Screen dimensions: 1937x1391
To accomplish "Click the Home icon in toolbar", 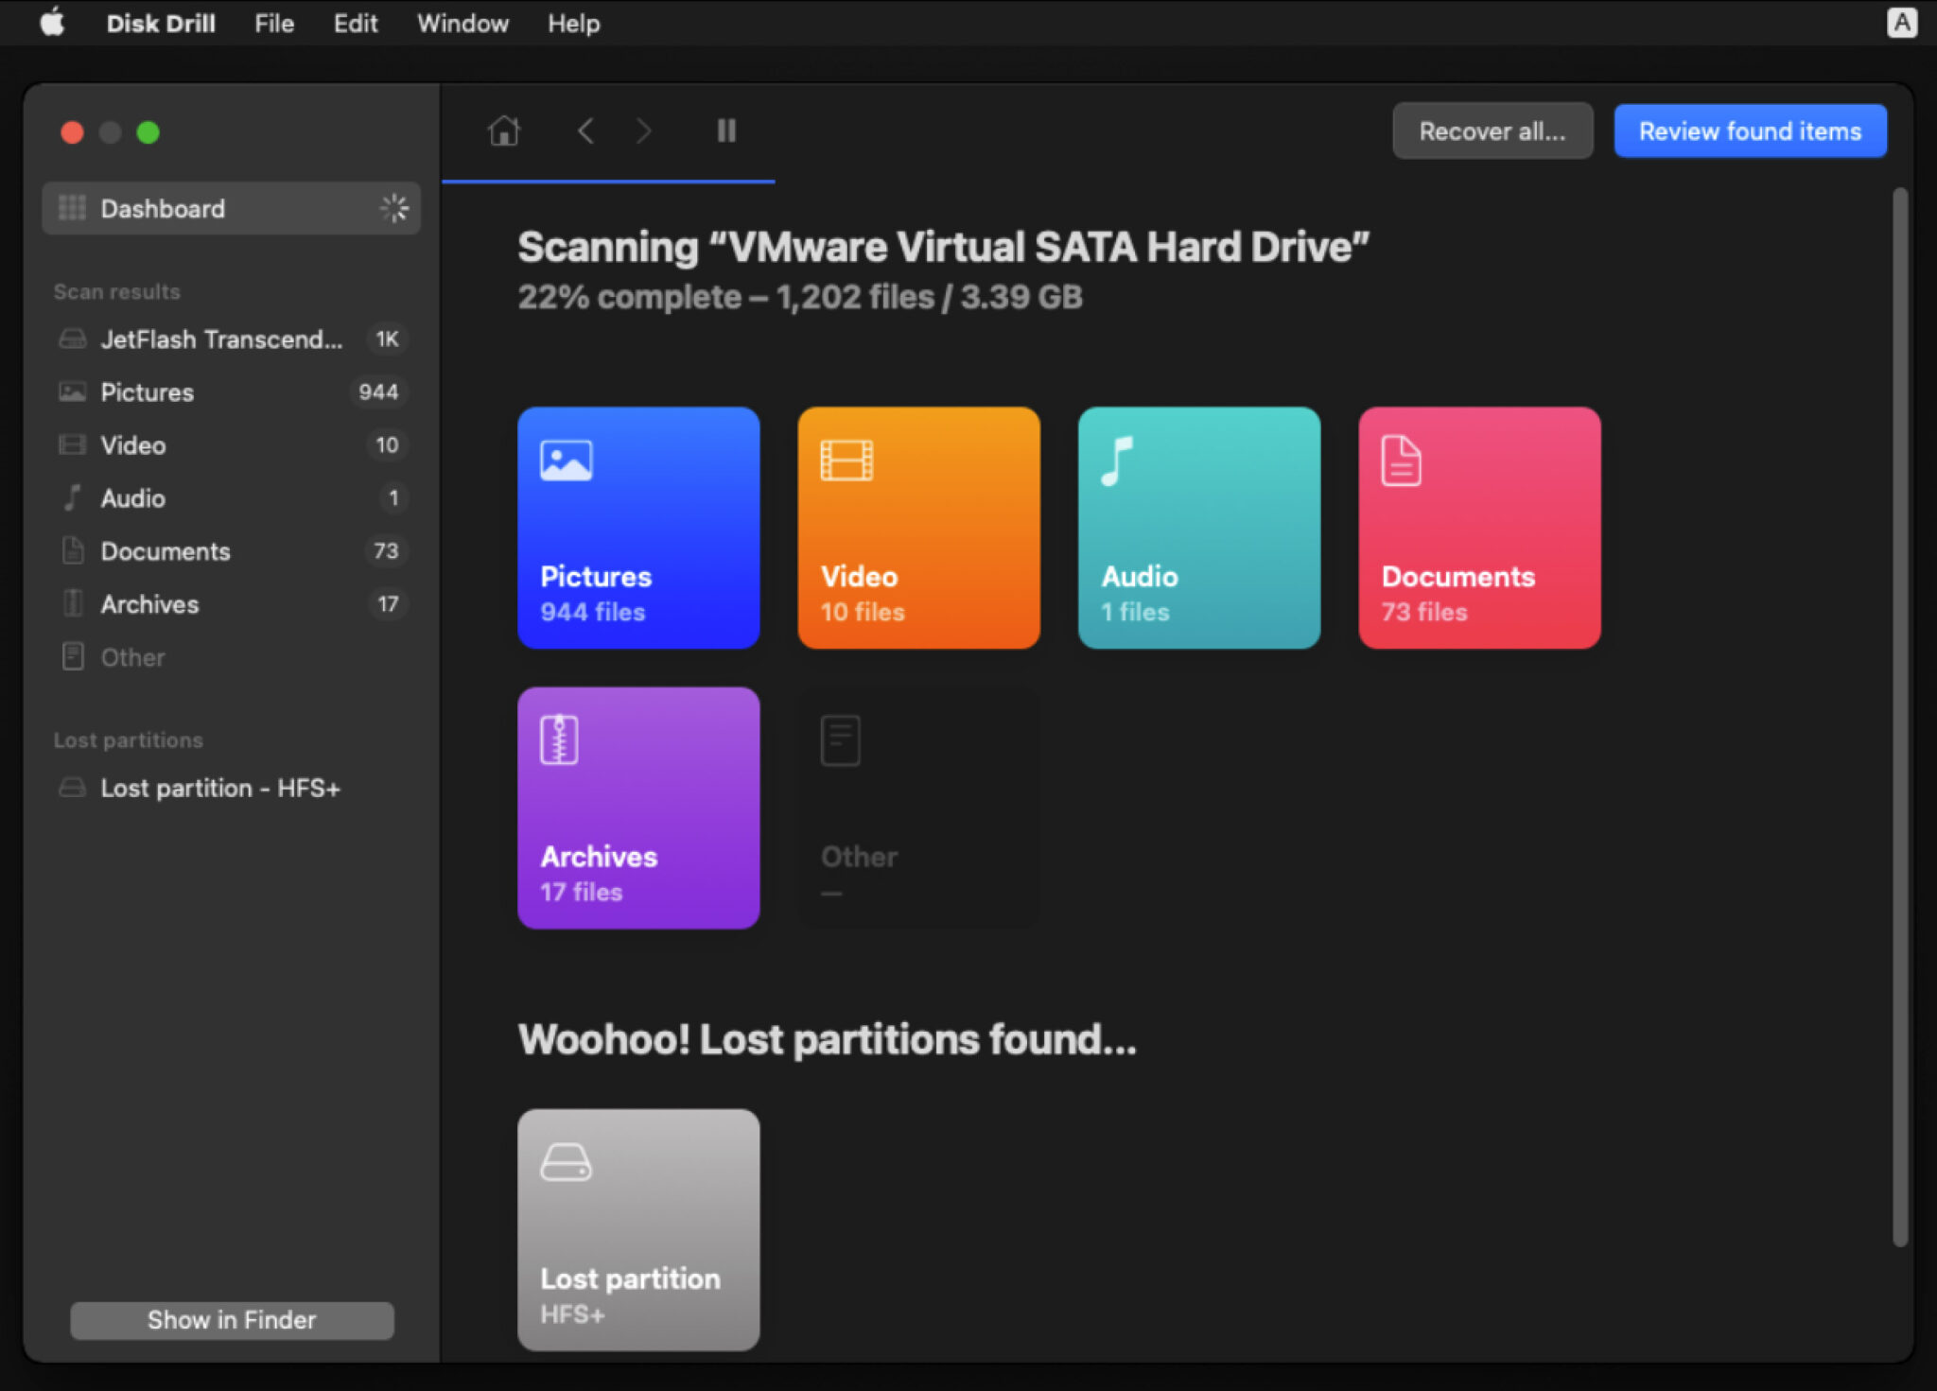I will (504, 130).
